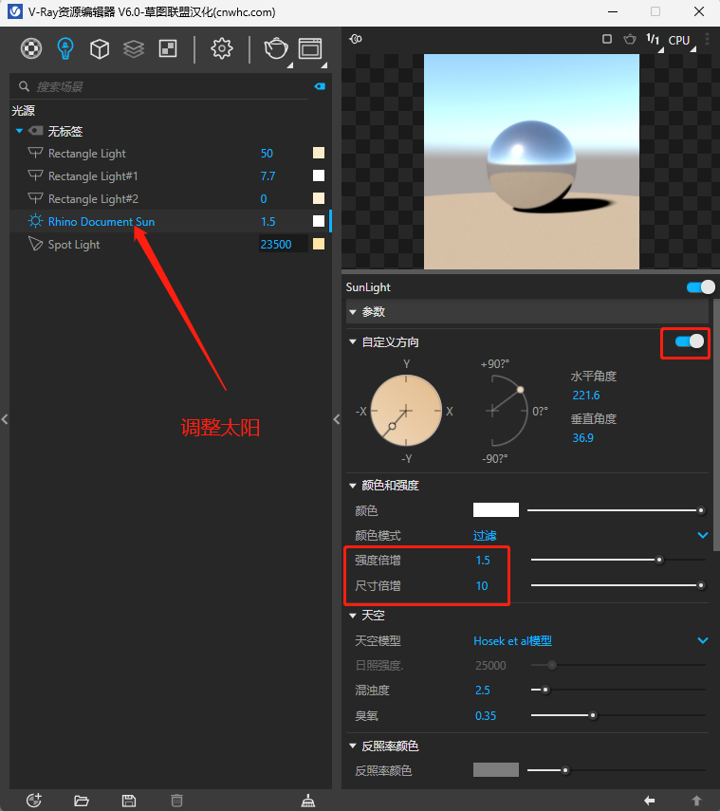The height and width of the screenshot is (811, 720).
Task: Toggle the tag filter in search bar
Action: coord(320,86)
